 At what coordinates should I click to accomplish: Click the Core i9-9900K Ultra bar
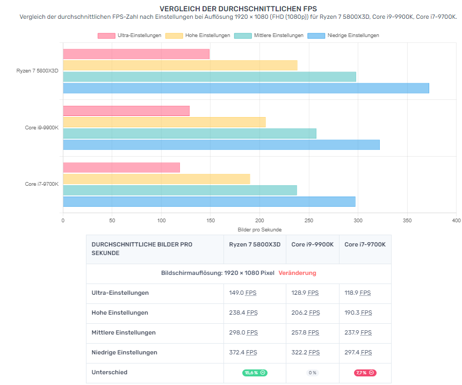point(126,111)
